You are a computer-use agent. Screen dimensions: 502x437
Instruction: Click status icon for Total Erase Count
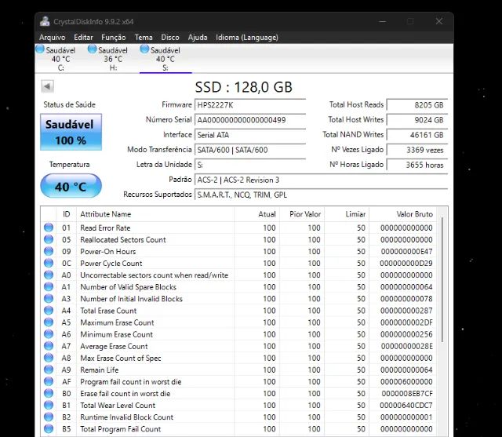[49, 310]
